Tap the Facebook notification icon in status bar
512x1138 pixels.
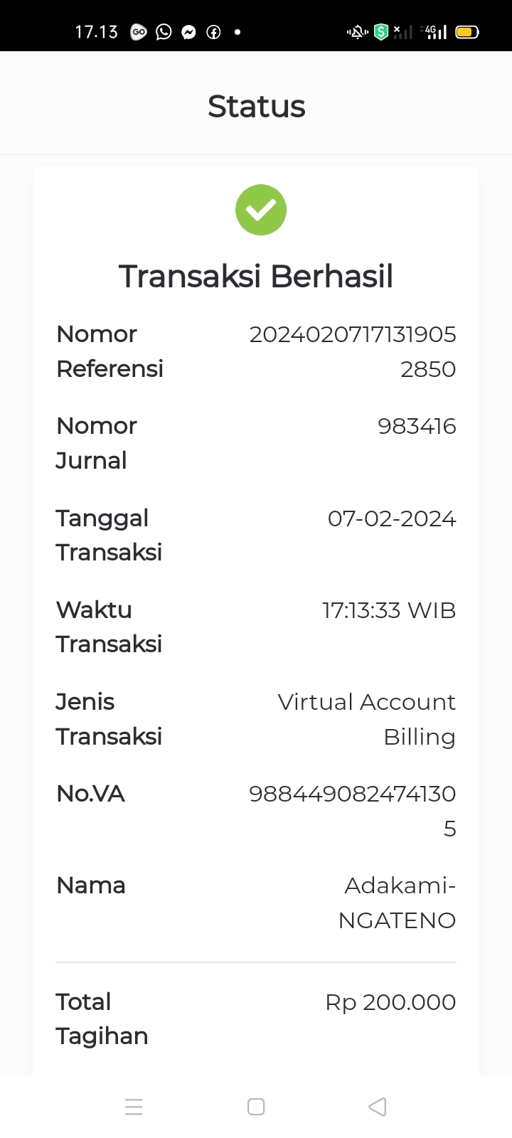[213, 32]
